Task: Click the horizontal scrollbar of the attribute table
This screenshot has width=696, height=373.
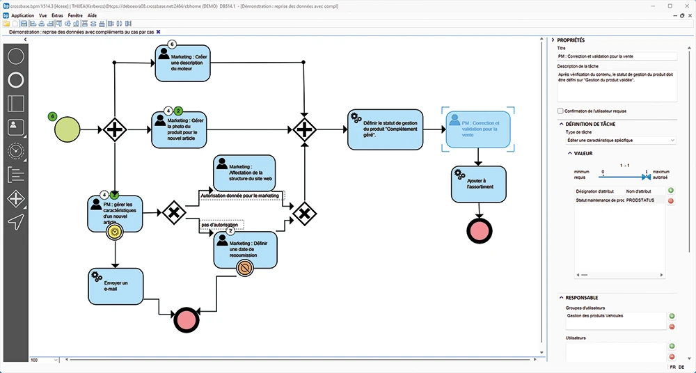Action: tap(619, 276)
